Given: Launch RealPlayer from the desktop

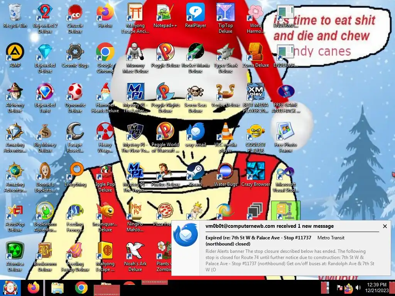Looking at the screenshot, I should tap(196, 15).
